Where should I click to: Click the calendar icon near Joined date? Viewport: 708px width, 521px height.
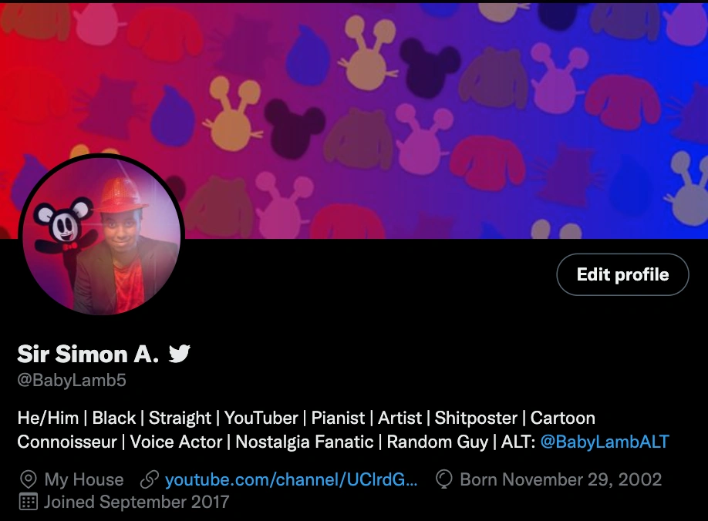tap(29, 502)
